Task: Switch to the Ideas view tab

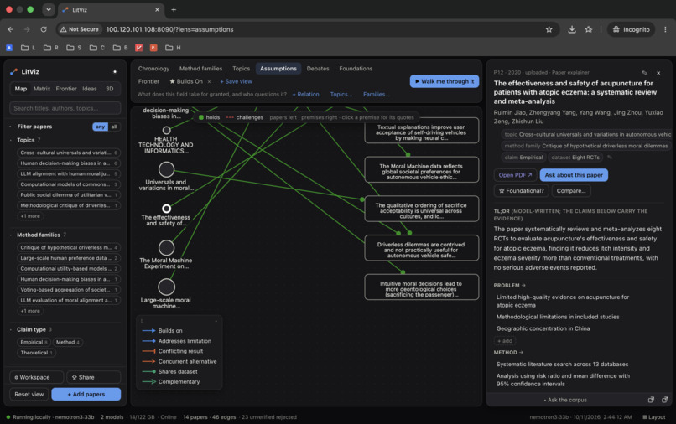Action: 90,89
